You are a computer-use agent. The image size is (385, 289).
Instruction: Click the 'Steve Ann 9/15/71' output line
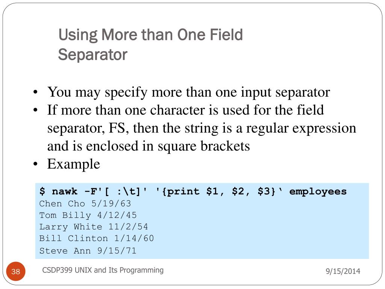point(88,251)
